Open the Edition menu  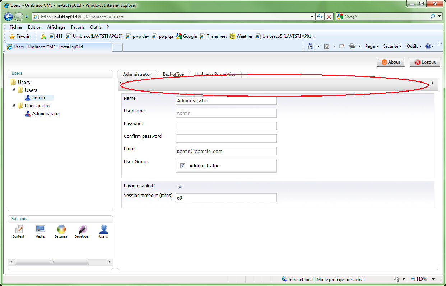coord(34,27)
